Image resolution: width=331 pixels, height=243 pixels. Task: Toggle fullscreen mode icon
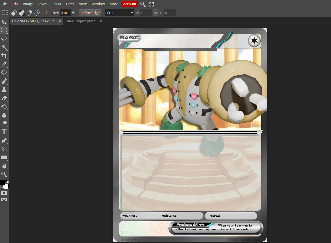152,4
